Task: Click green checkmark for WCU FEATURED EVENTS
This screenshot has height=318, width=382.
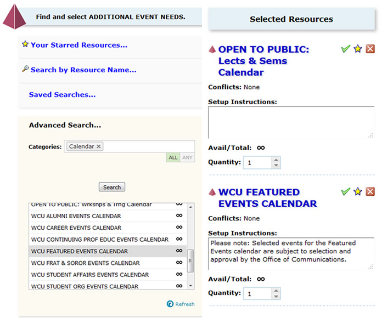Action: click(345, 191)
